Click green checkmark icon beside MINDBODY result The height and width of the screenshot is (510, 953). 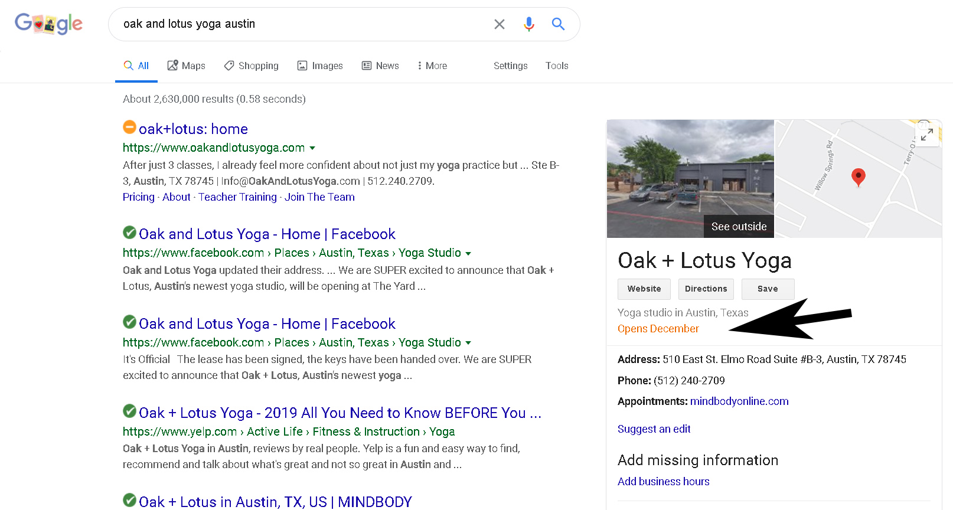129,500
